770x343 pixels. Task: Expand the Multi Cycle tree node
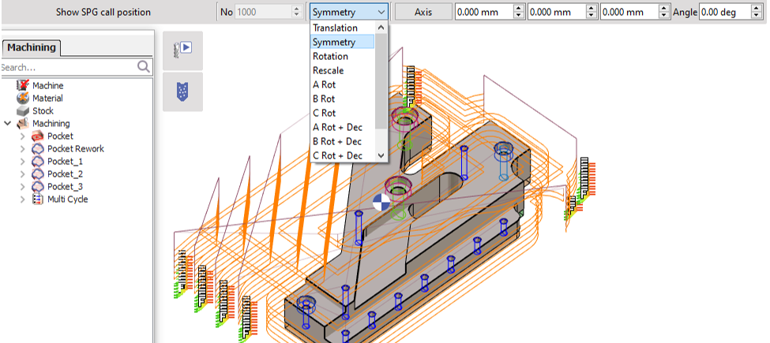[x=22, y=199]
